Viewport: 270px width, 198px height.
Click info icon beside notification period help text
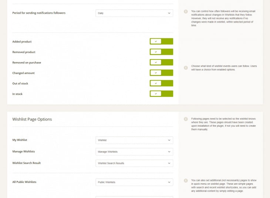[186, 11]
